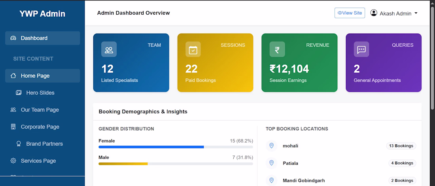Click the gear icon beside Services Page
This screenshot has width=435, height=186.
pyautogui.click(x=13, y=161)
